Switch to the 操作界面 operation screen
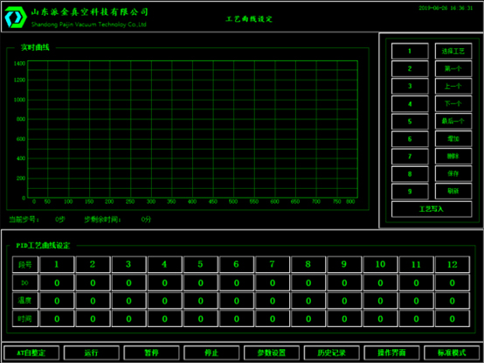Viewport: 484px width, 363px height. [391, 353]
